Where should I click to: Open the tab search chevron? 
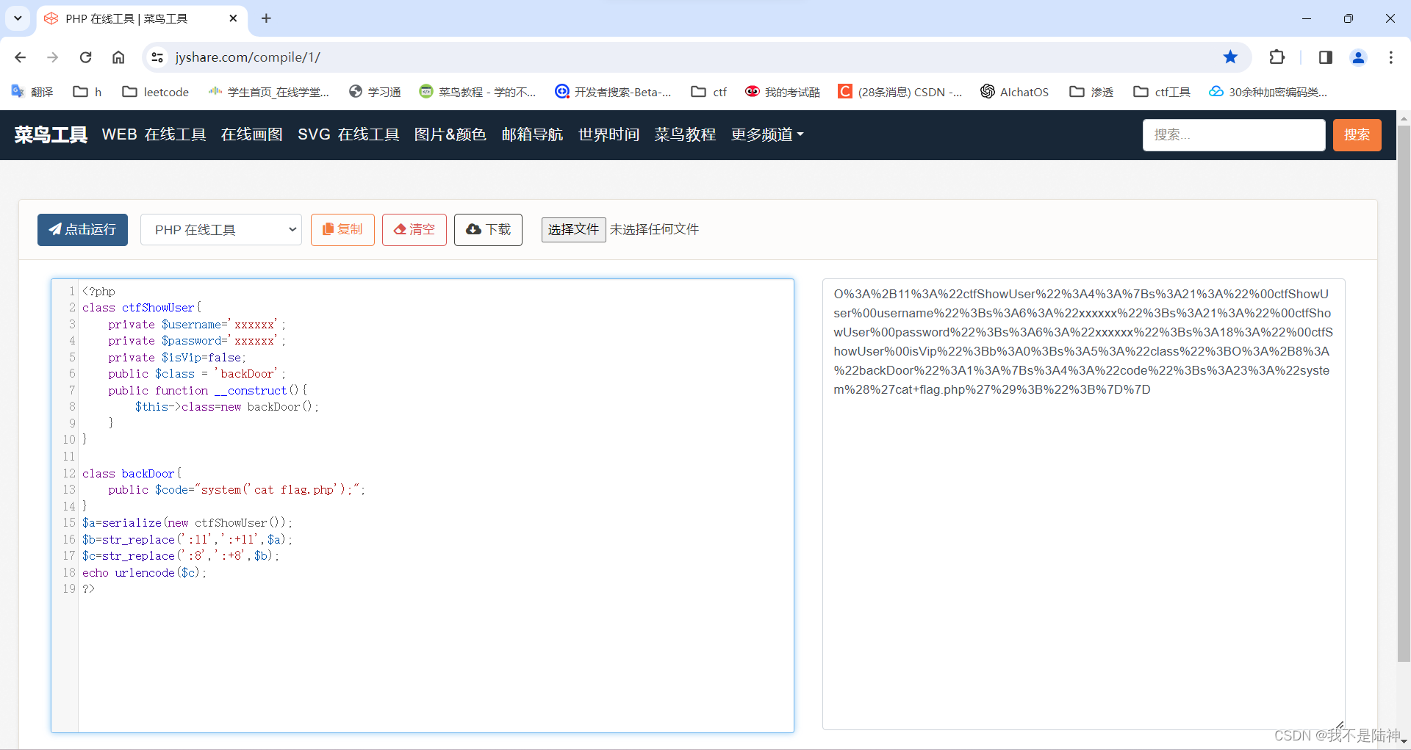click(x=18, y=18)
